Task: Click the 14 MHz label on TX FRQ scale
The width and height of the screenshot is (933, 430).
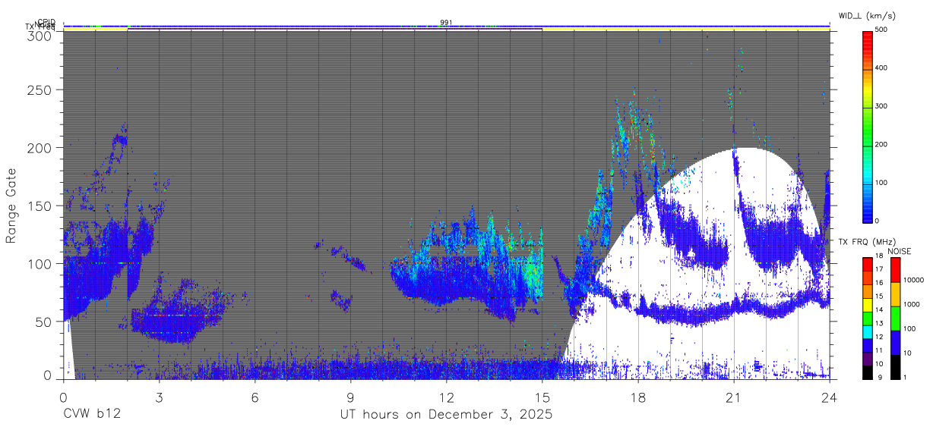Action: point(879,311)
